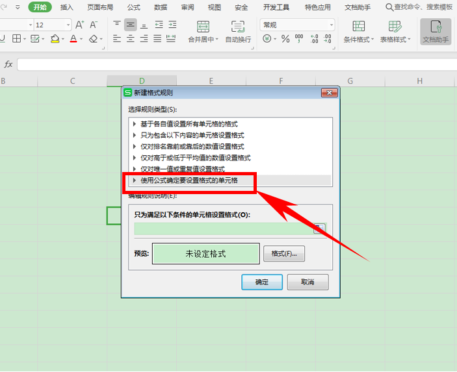This screenshot has height=372, width=457.
Task: Click the Merge and Center (合并居中) icon
Action: [x=203, y=27]
